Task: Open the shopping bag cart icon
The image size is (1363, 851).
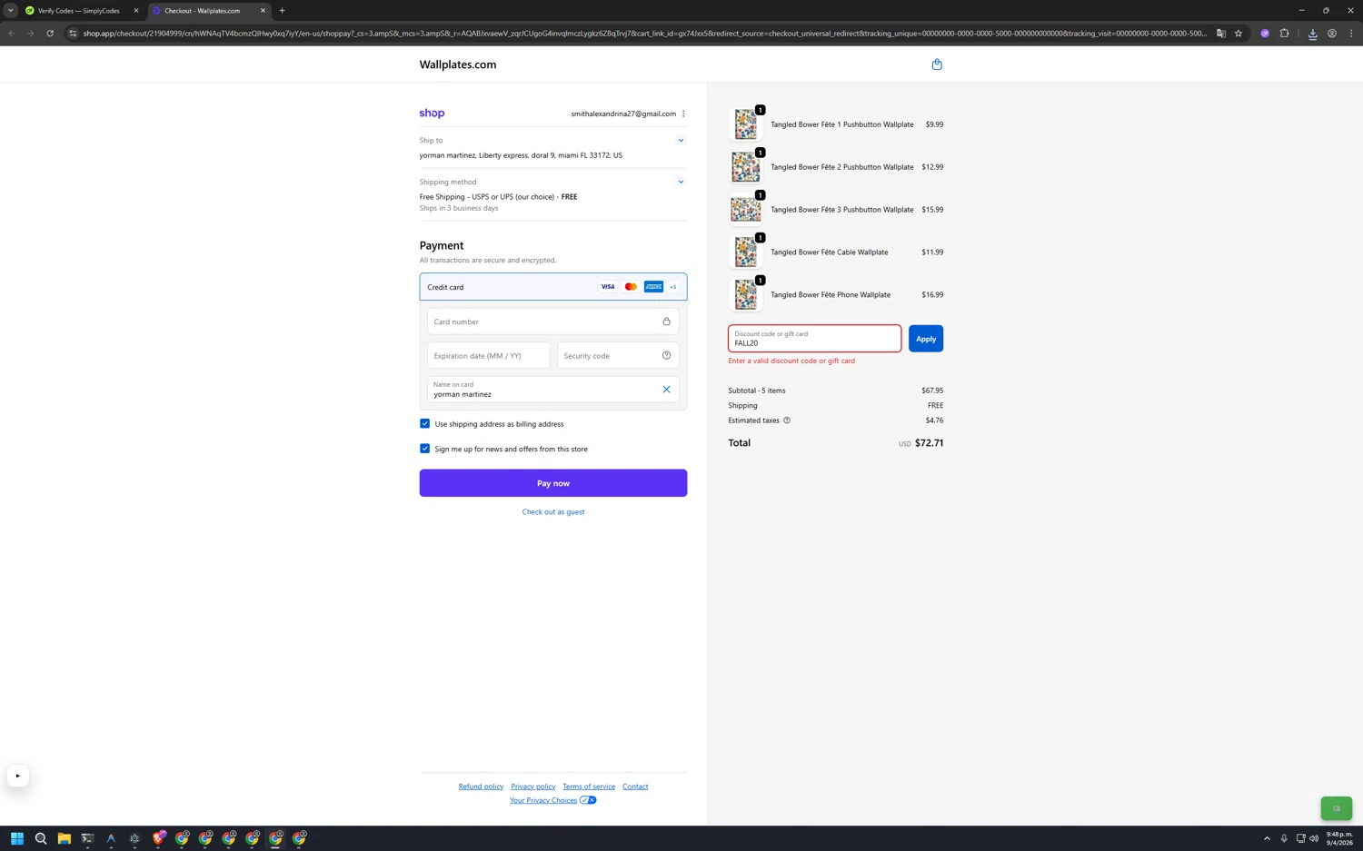Action: tap(937, 64)
